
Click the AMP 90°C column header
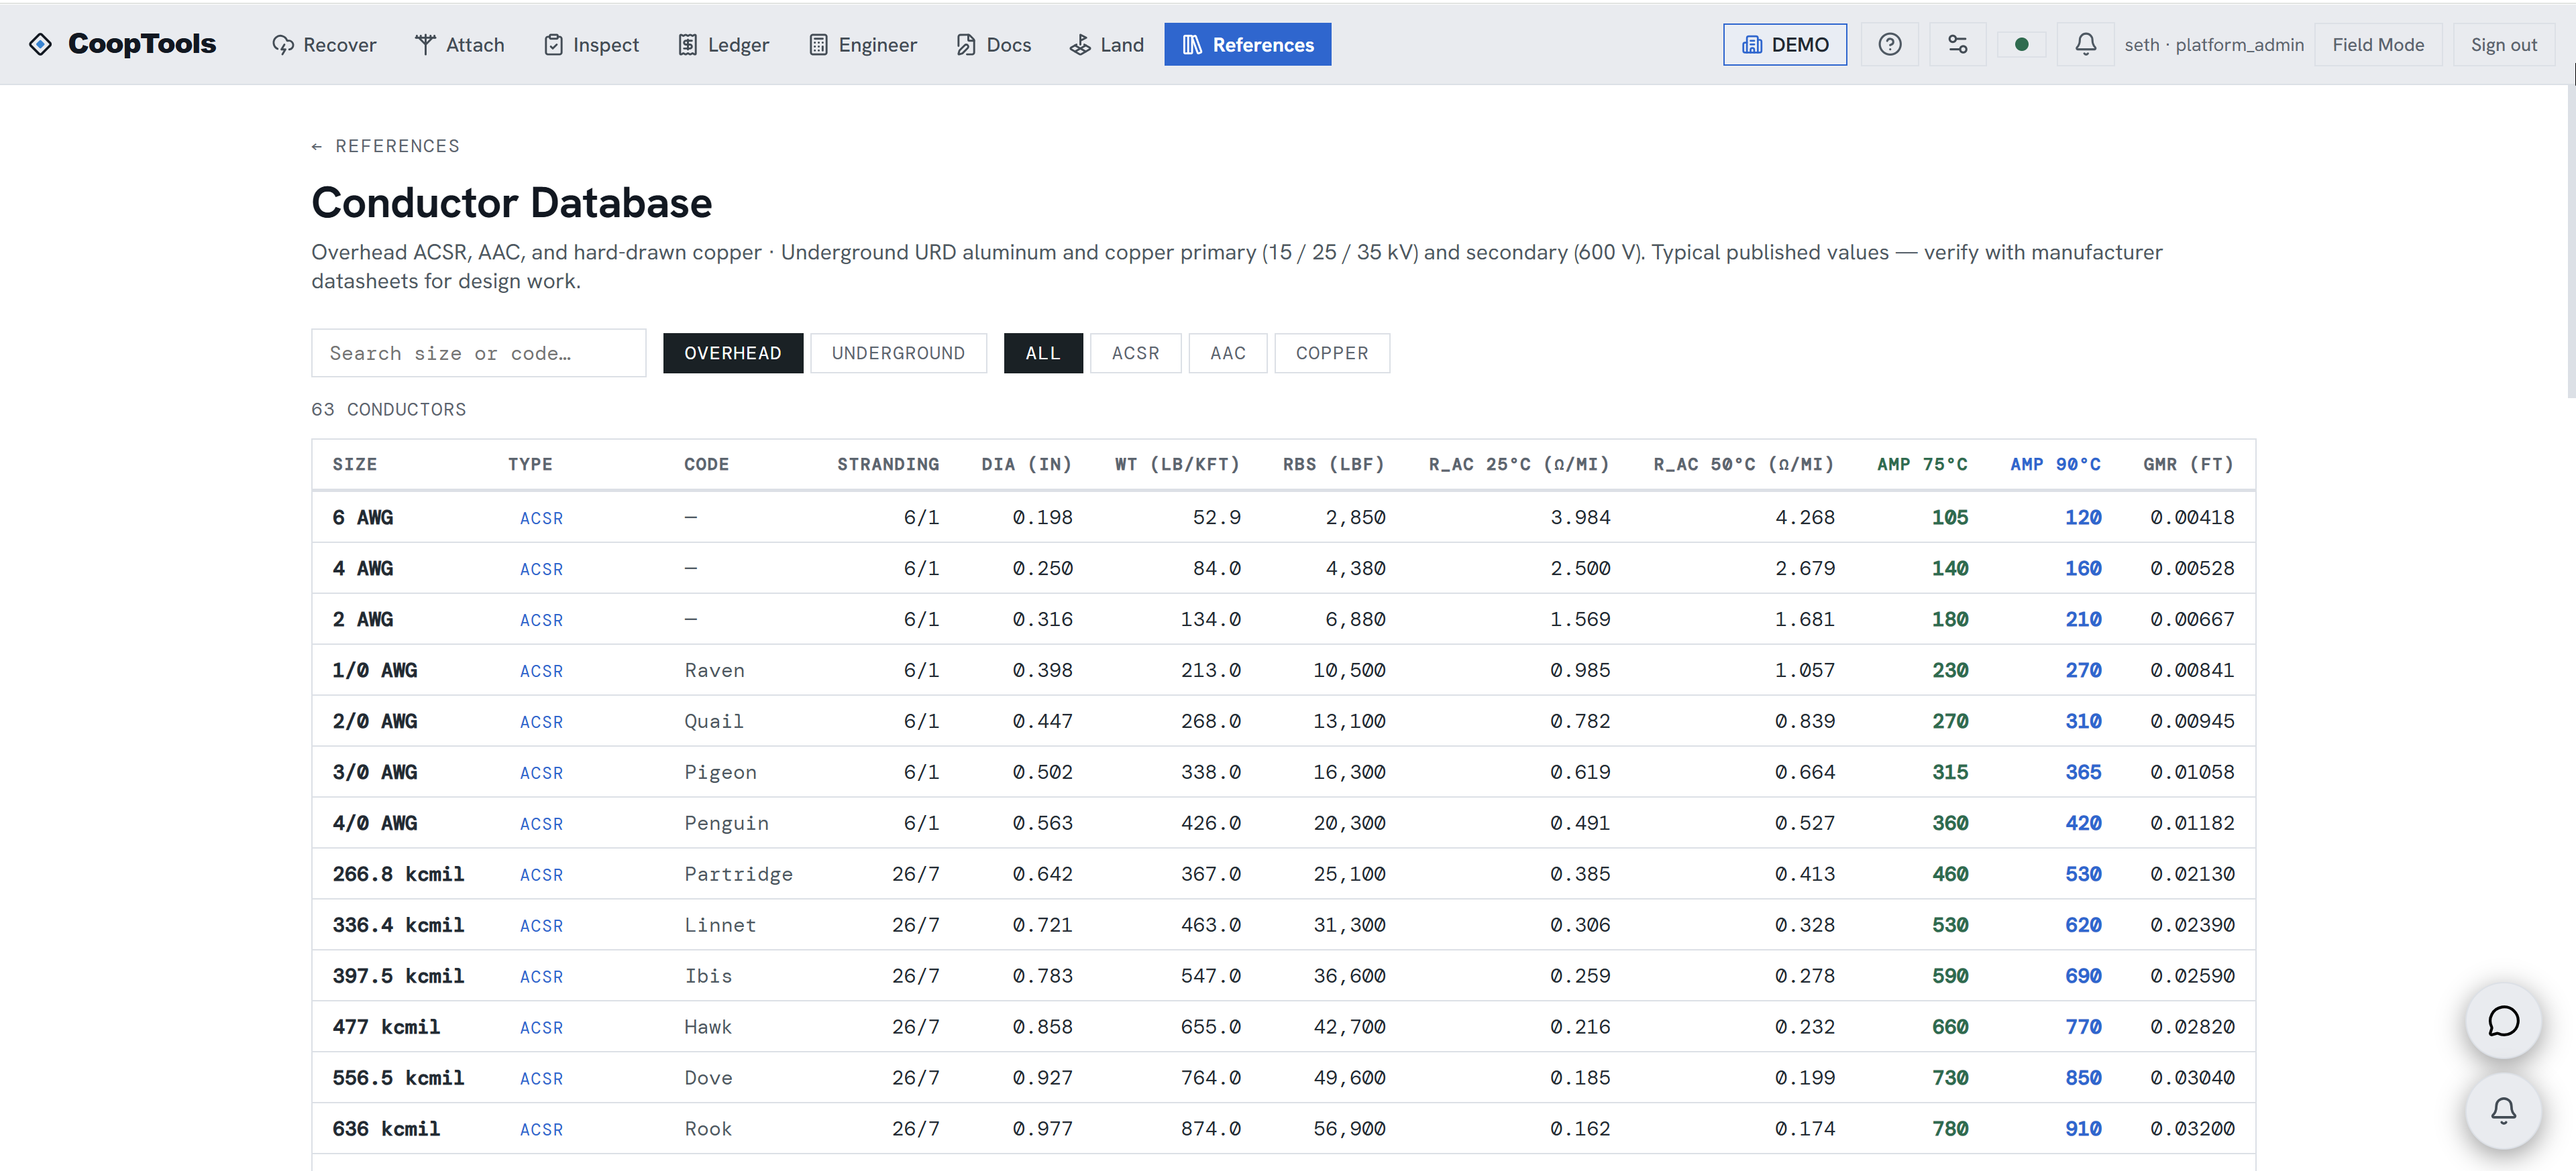point(2055,464)
